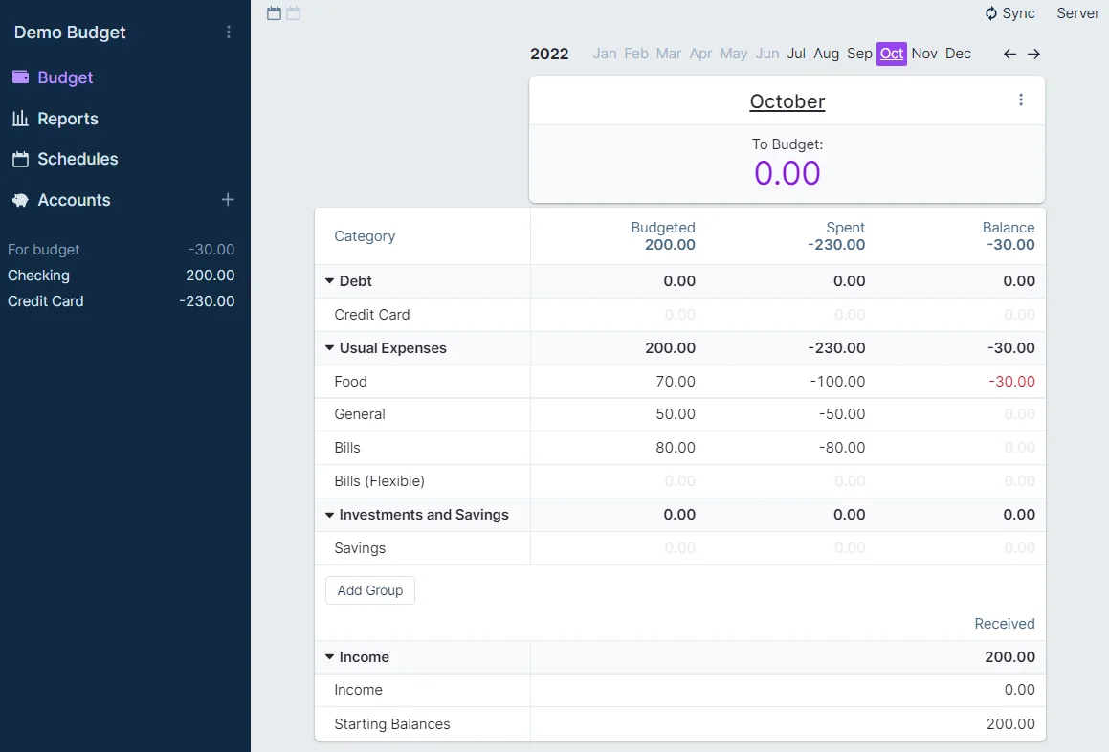Open the Checking account in sidebar

click(38, 276)
